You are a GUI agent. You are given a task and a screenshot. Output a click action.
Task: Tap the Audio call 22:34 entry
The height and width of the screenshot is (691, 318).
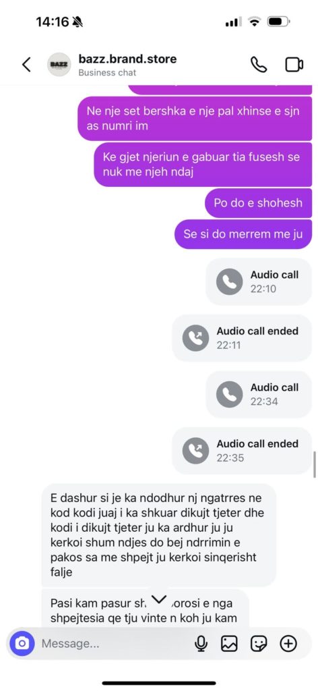[259, 394]
